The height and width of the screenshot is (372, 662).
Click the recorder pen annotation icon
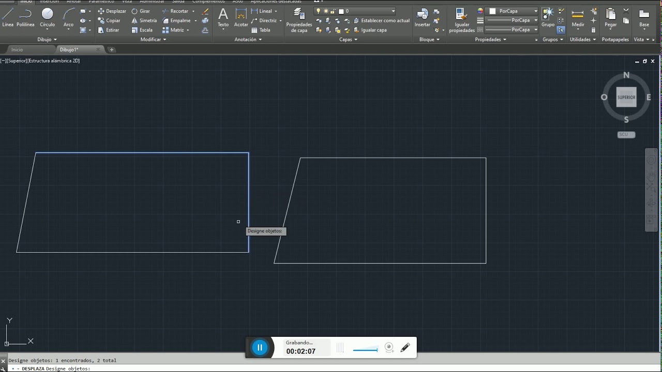pos(405,348)
